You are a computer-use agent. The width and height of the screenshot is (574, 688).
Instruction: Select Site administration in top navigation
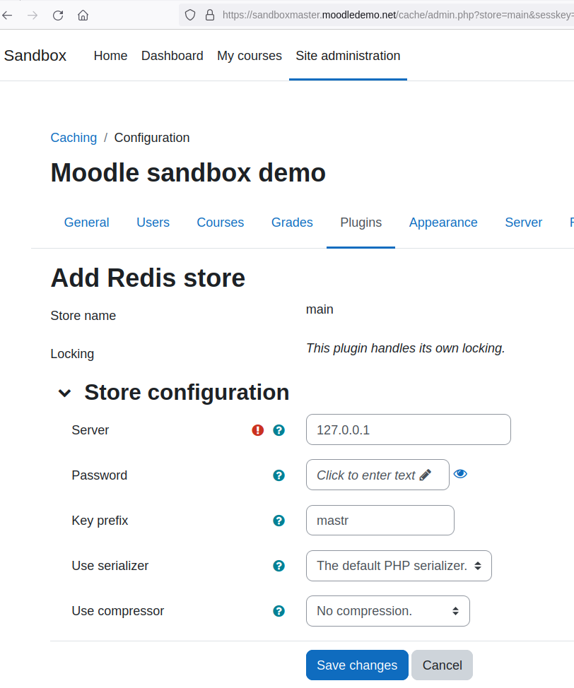[348, 56]
